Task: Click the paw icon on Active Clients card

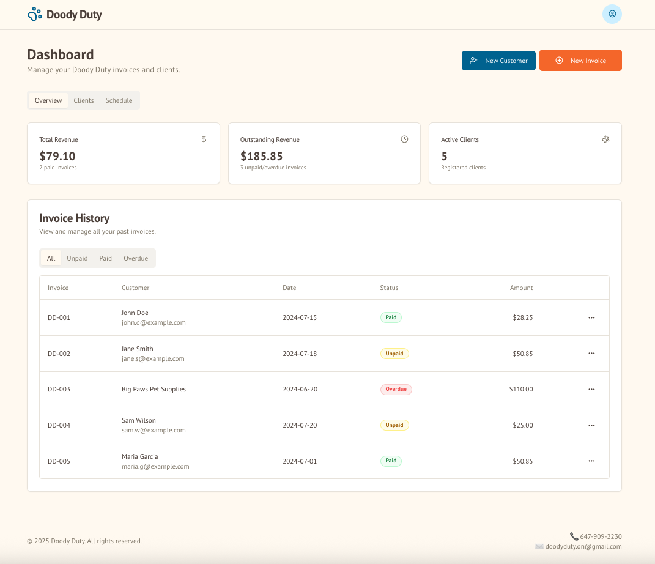Action: coord(605,139)
